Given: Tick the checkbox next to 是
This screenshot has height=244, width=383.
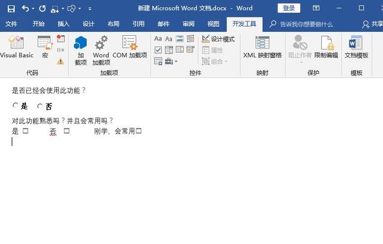Looking at the screenshot, I should point(26,131).
